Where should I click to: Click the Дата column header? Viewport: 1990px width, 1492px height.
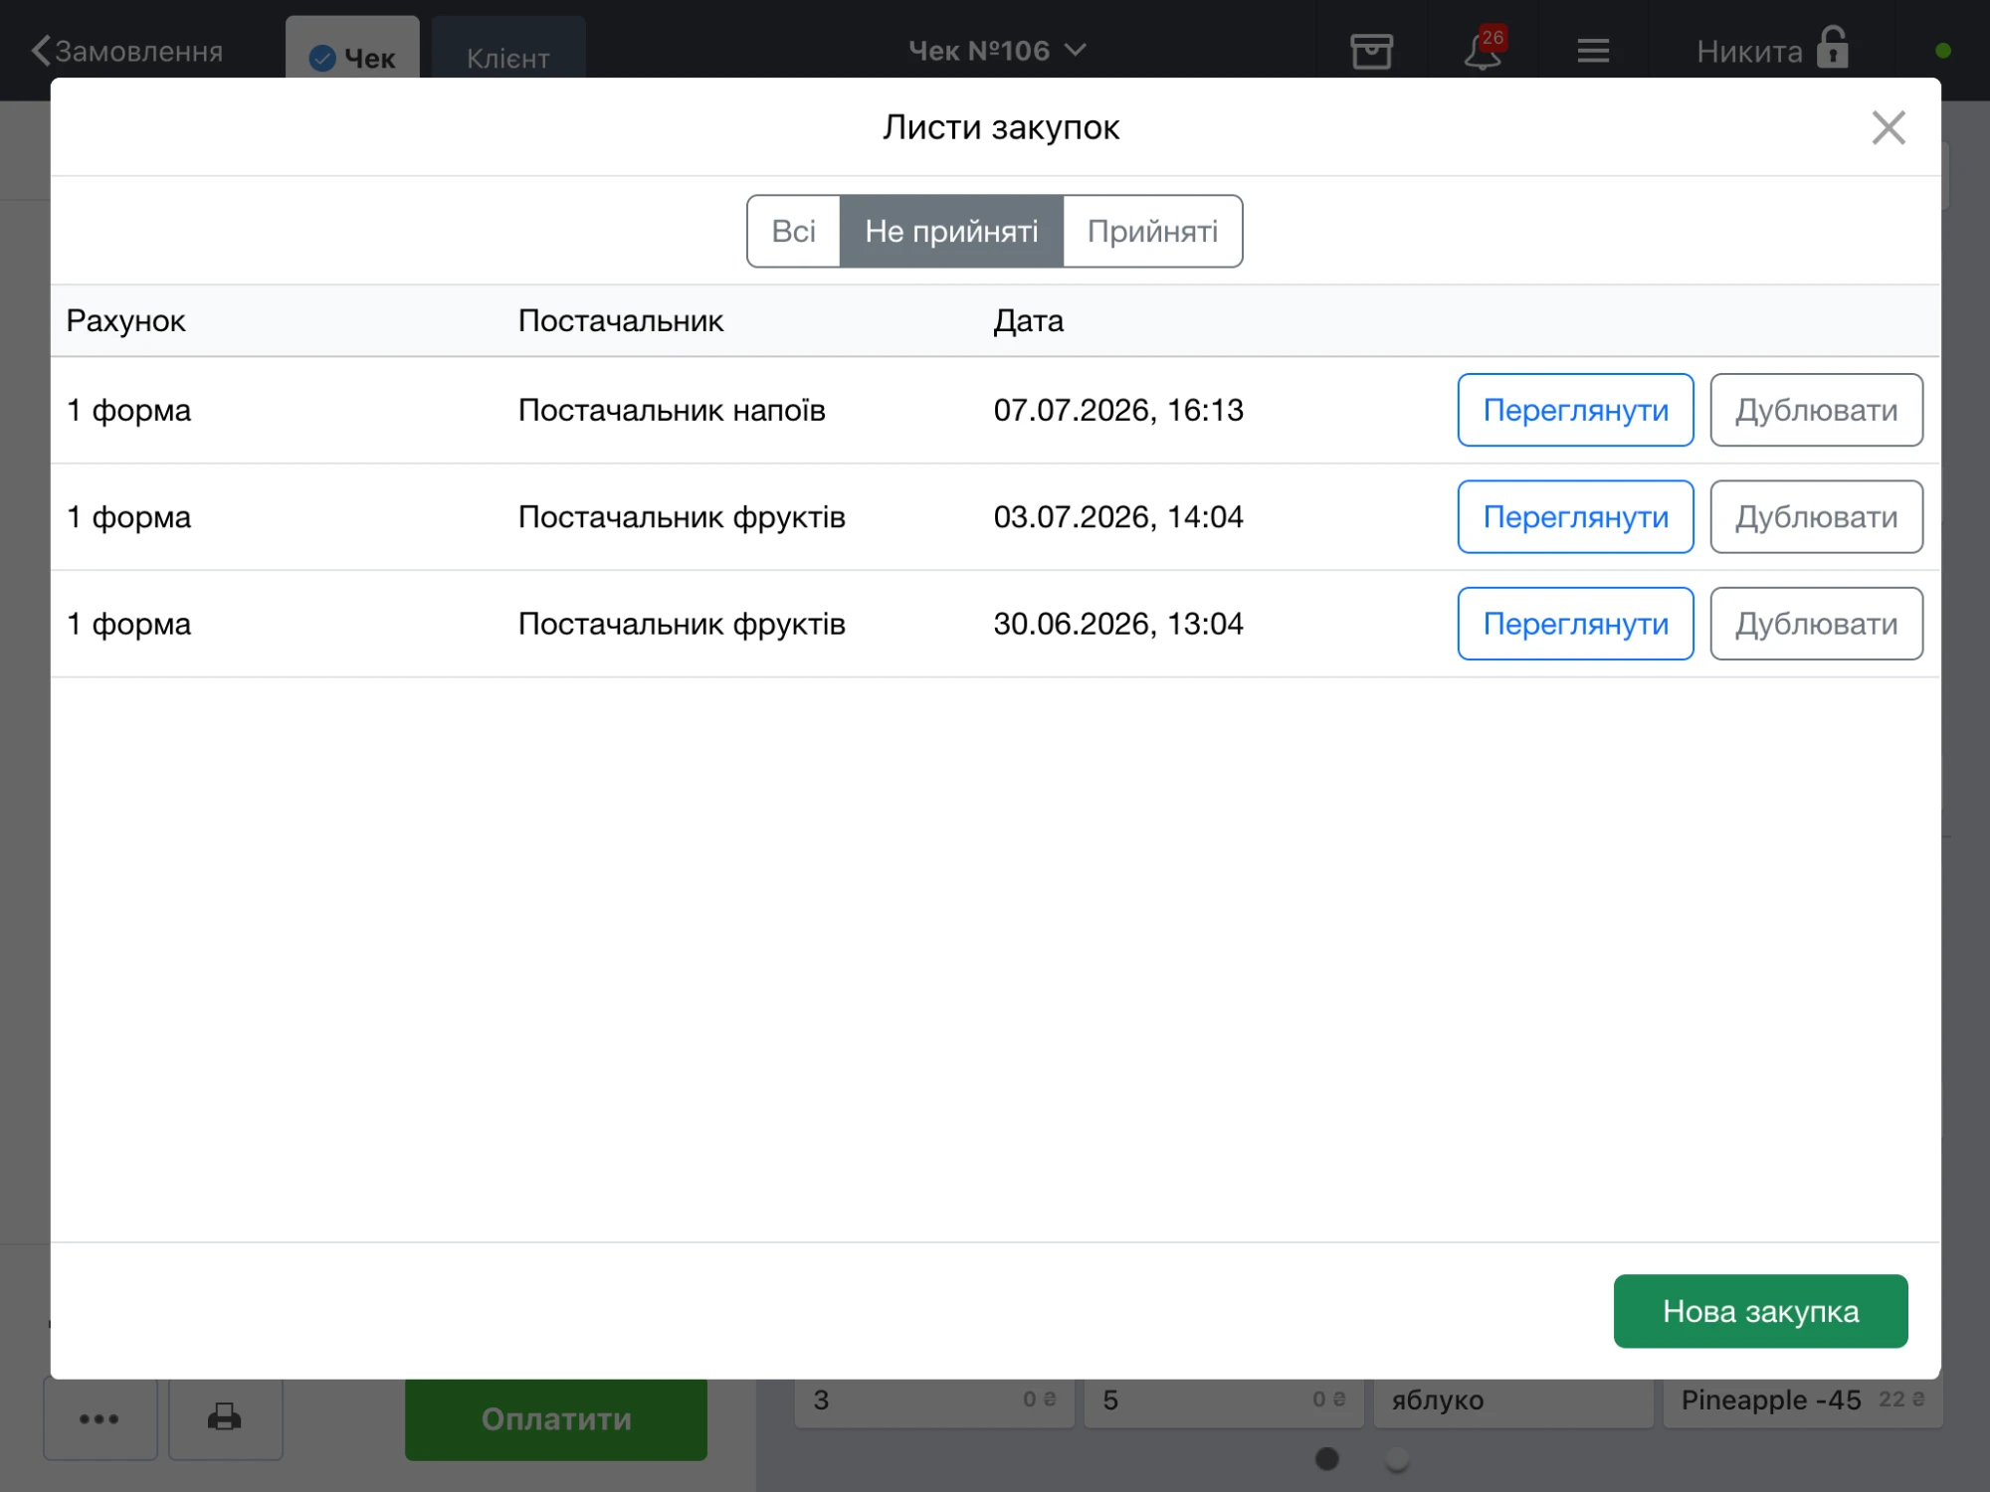point(1028,321)
